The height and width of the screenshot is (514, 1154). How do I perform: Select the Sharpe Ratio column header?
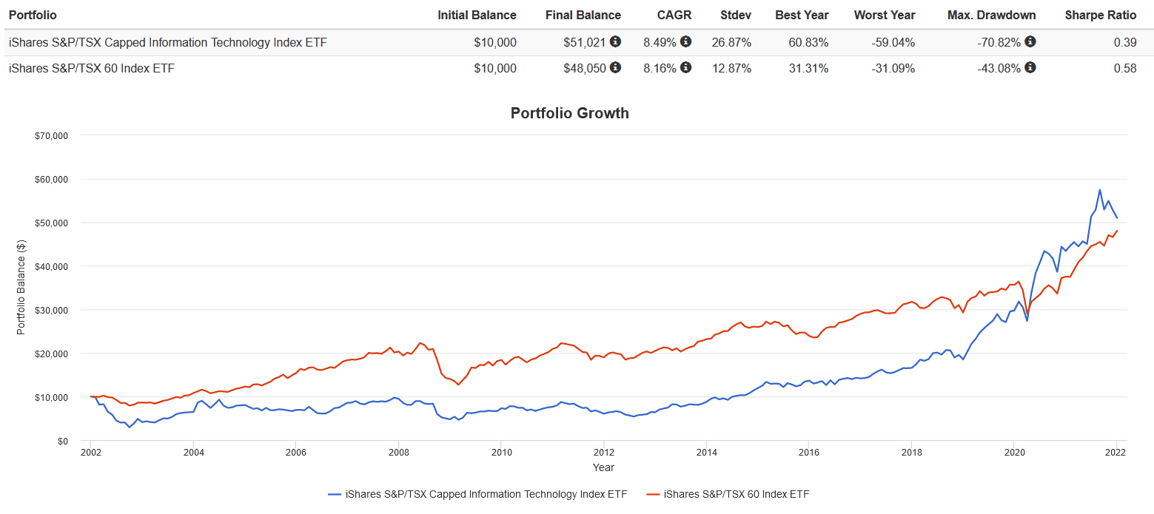[x=1100, y=15]
